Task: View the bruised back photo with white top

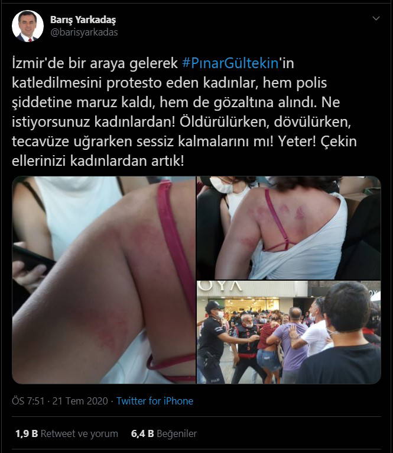Action: pyautogui.click(x=288, y=227)
